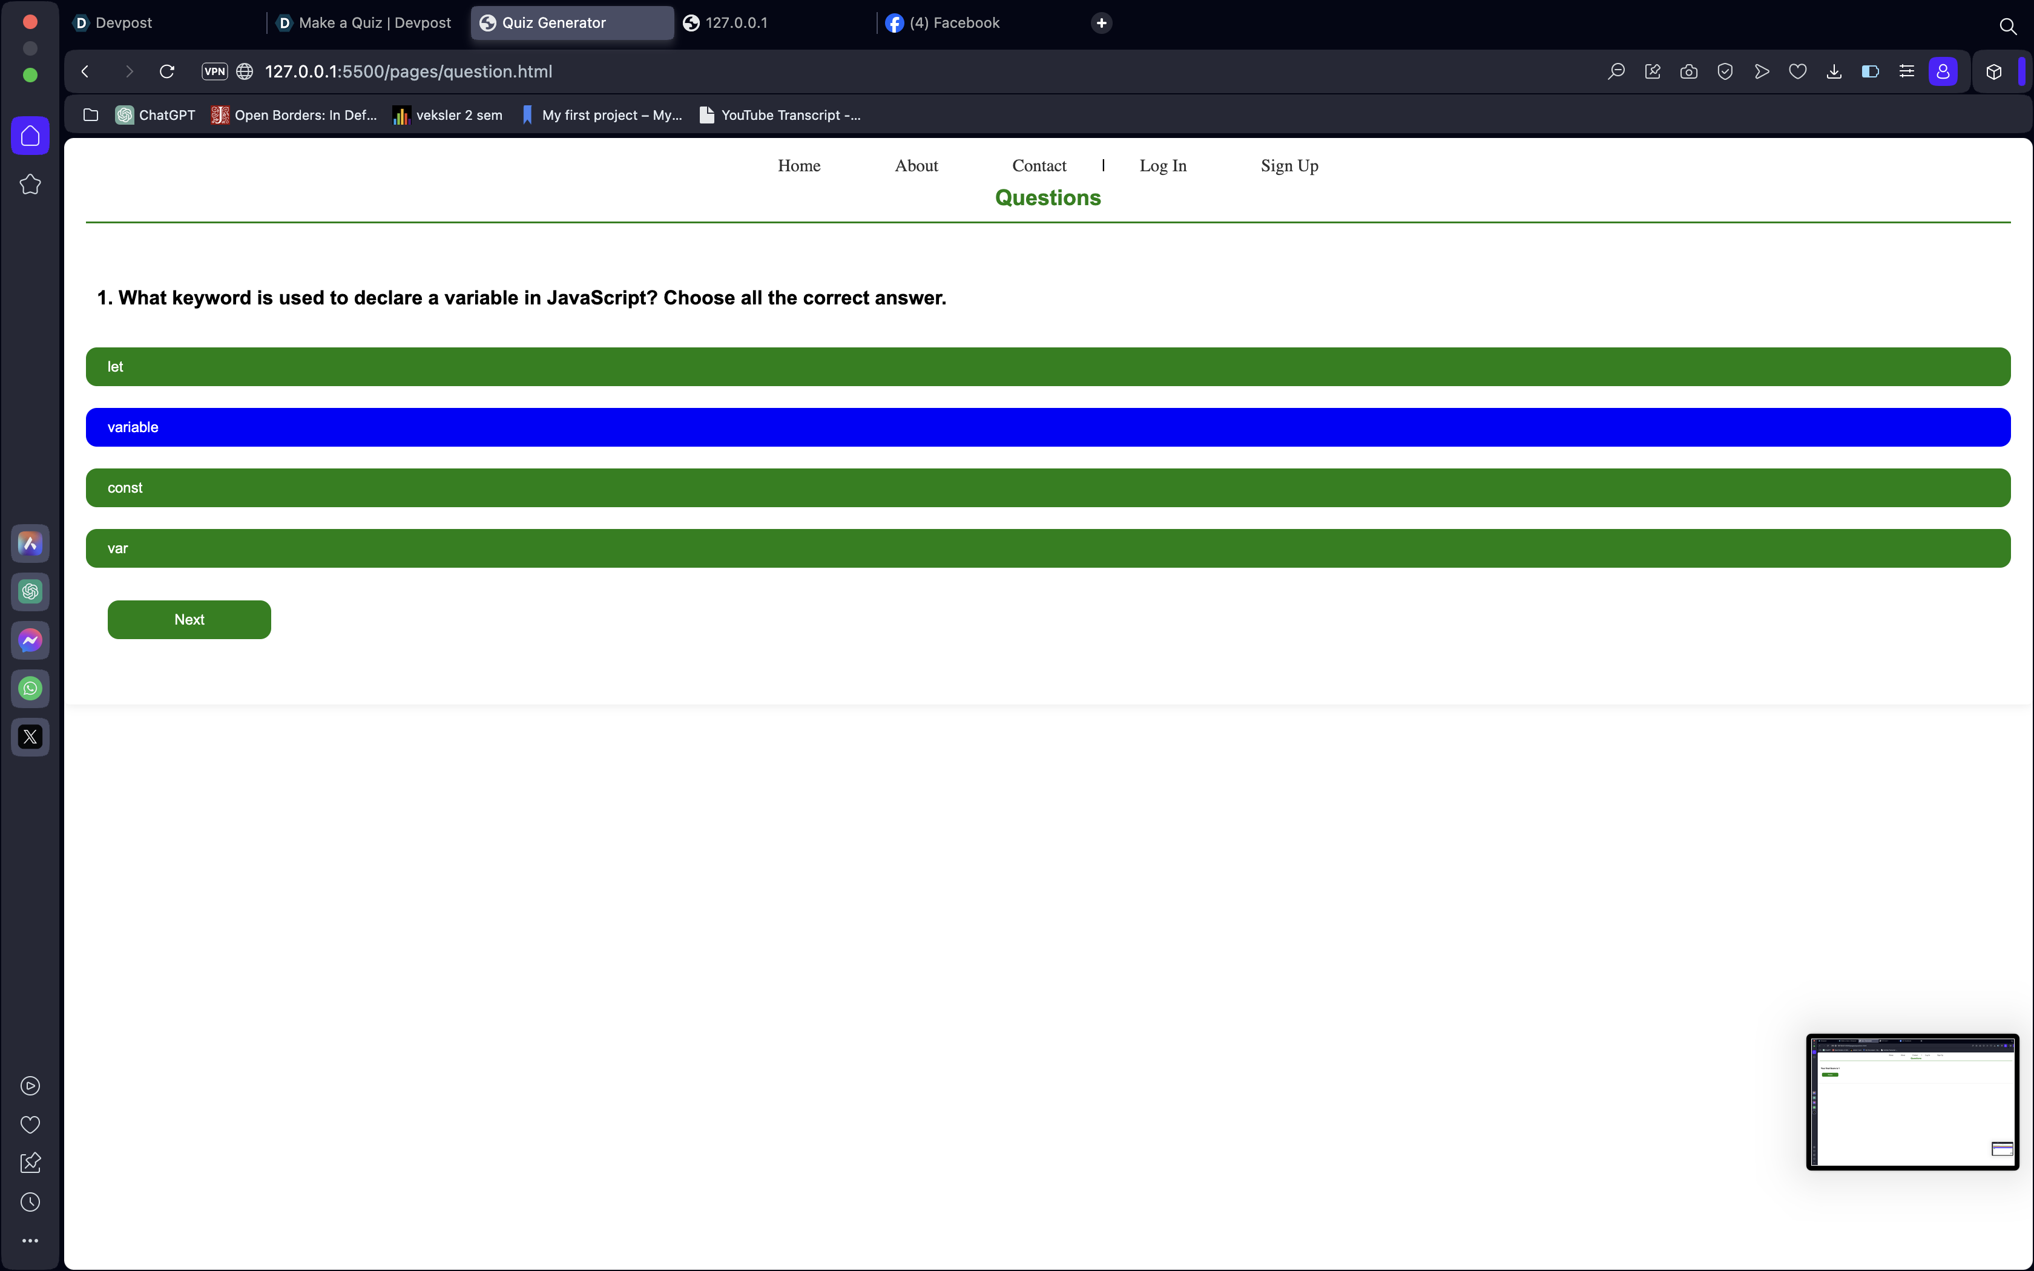Open the downloads panel
This screenshot has width=2034, height=1271.
tap(1834, 71)
